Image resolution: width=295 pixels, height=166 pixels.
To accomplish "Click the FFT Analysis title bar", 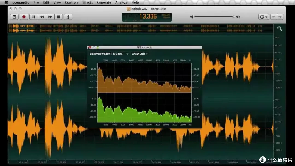I will click(x=144, y=48).
